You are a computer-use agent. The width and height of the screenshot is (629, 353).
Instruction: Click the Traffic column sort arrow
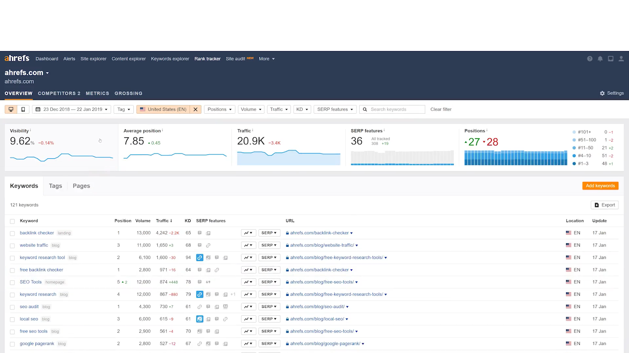pos(171,221)
